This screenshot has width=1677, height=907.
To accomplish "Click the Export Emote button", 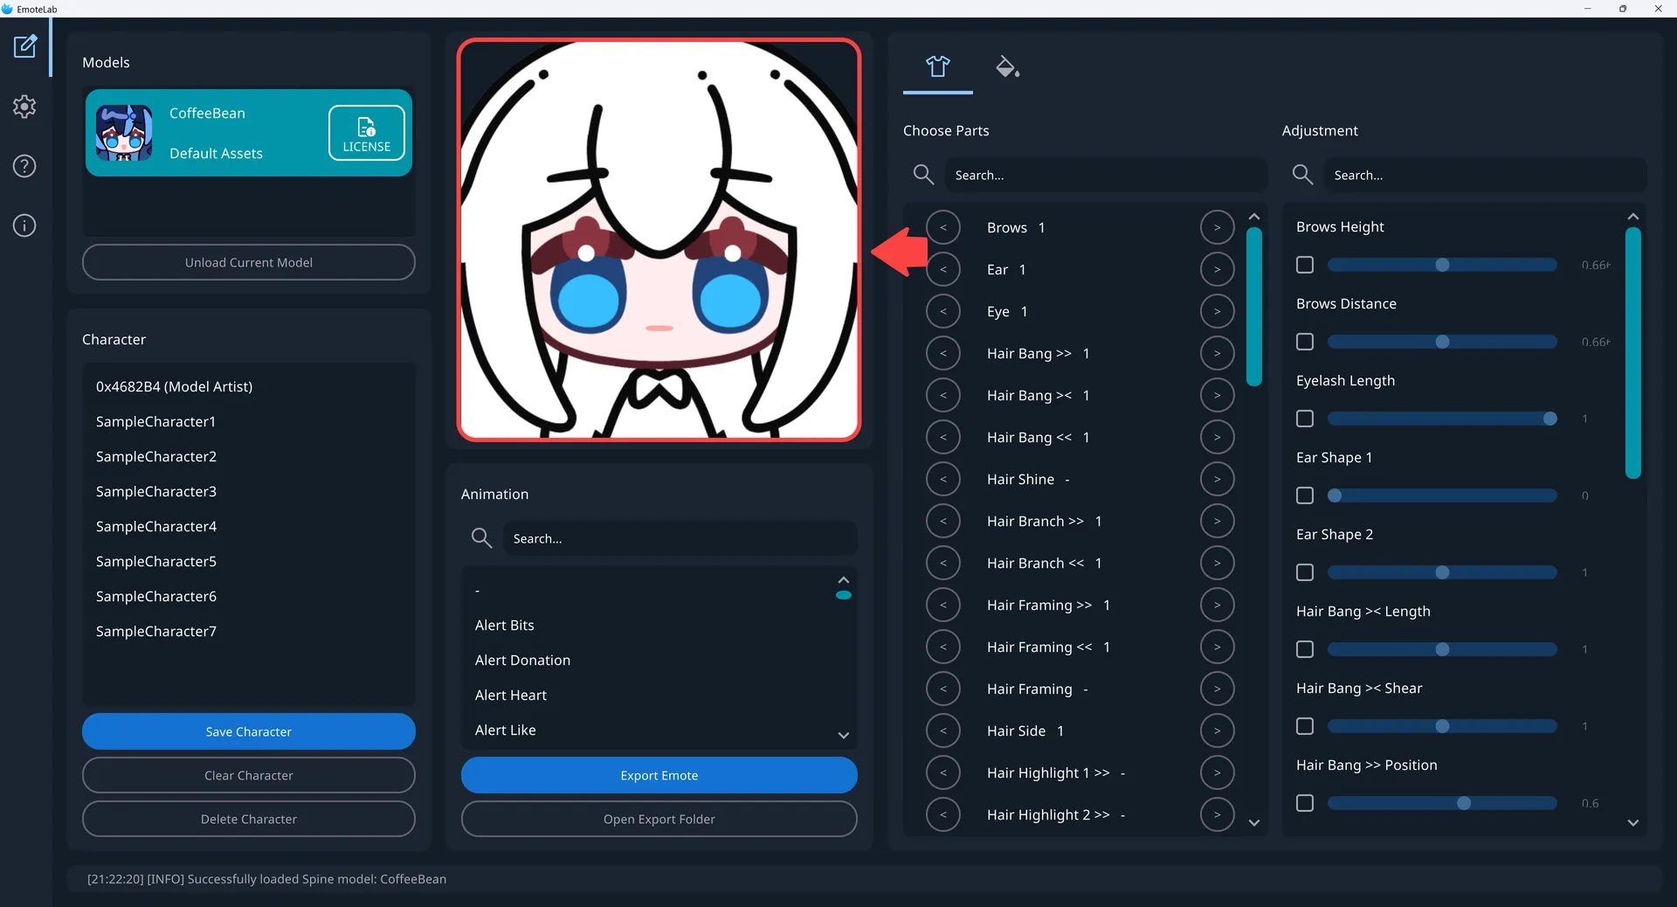I will (659, 775).
